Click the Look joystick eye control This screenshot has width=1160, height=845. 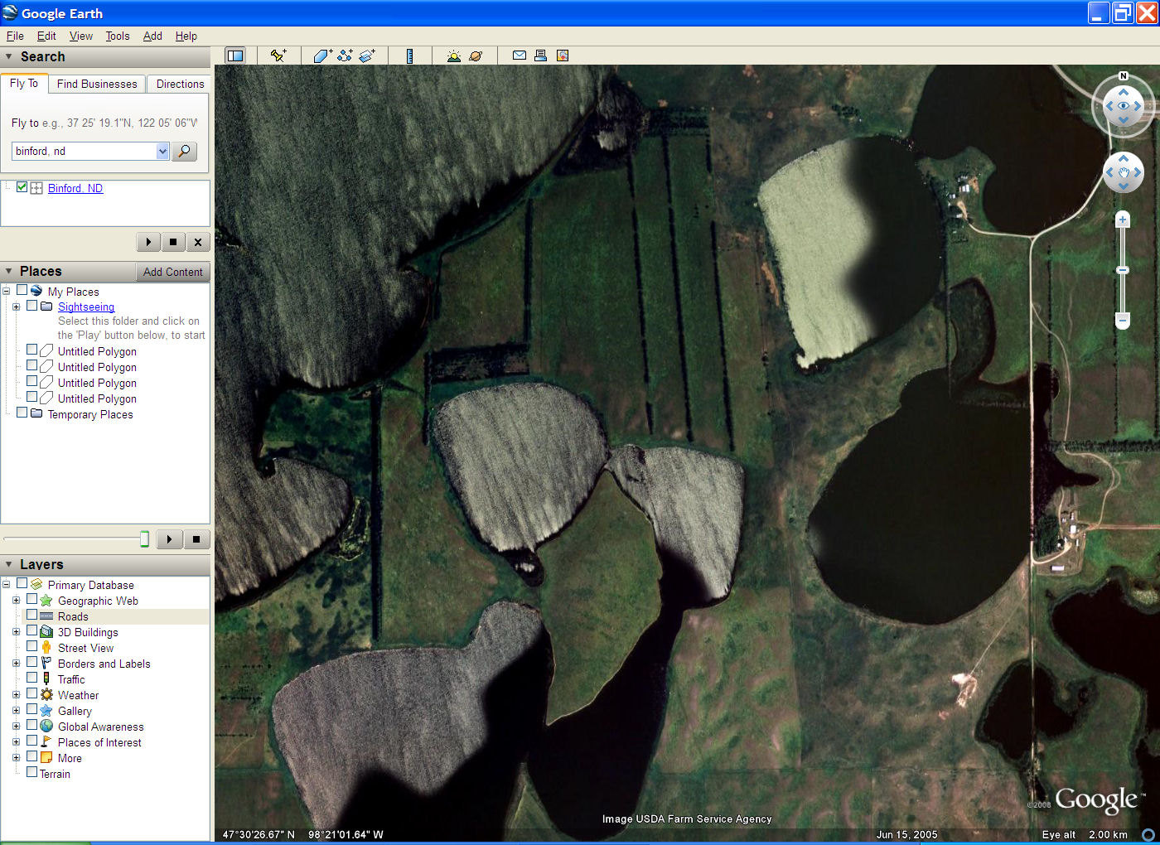point(1124,106)
